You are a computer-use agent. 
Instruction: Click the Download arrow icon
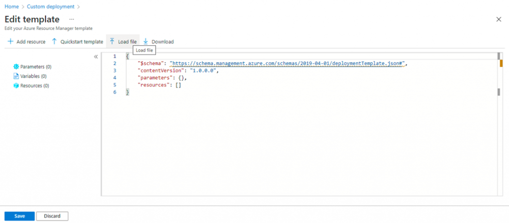(146, 42)
